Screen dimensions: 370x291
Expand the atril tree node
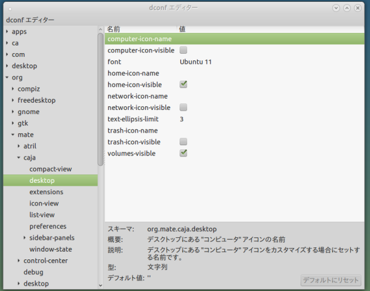18,146
